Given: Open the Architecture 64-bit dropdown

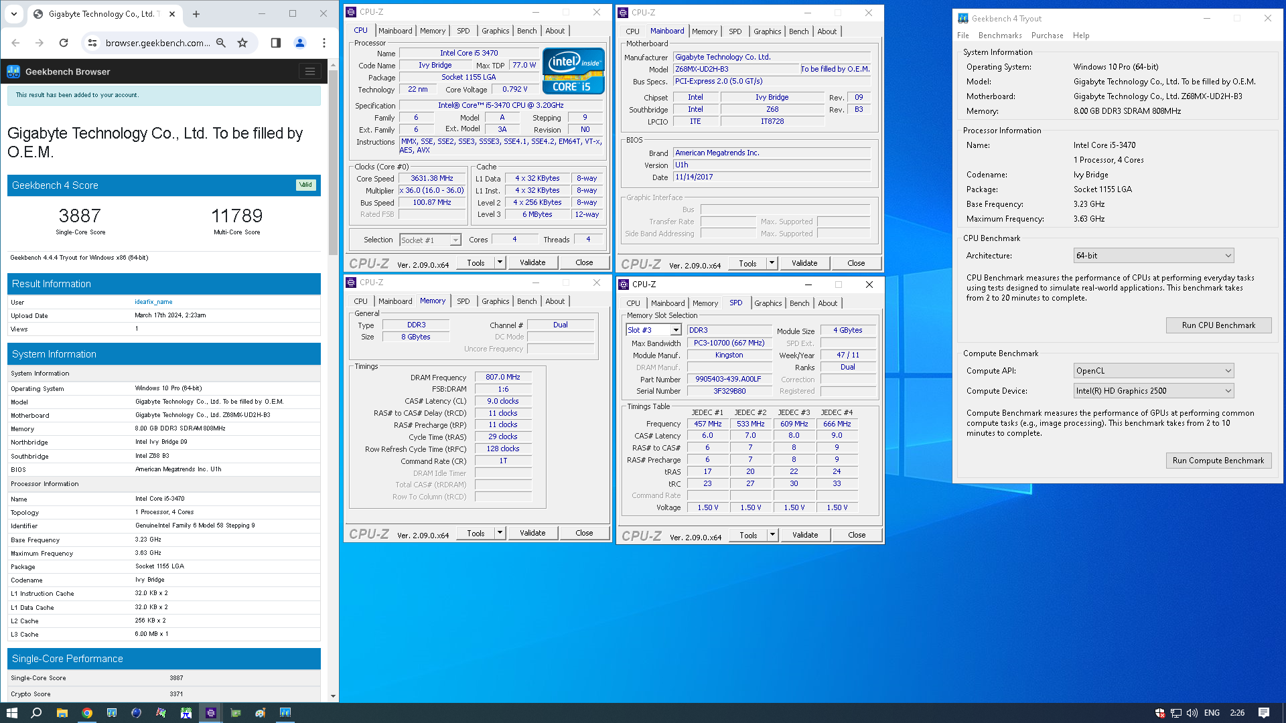Looking at the screenshot, I should pyautogui.click(x=1153, y=256).
